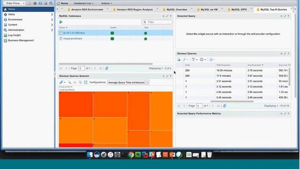Click green Risk badge for ip-10-1-4-128/trans
The height and width of the screenshot is (169, 300).
[x=146, y=33]
